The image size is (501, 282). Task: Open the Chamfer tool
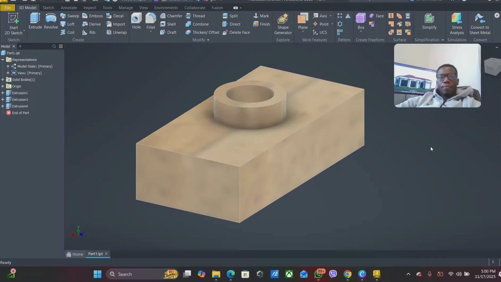pyautogui.click(x=171, y=16)
